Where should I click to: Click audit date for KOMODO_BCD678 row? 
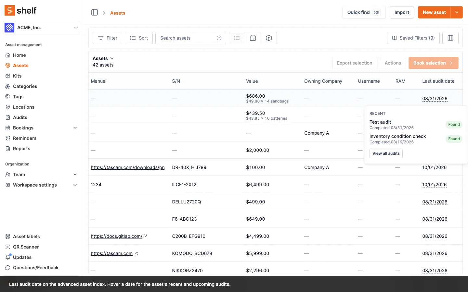(x=435, y=253)
